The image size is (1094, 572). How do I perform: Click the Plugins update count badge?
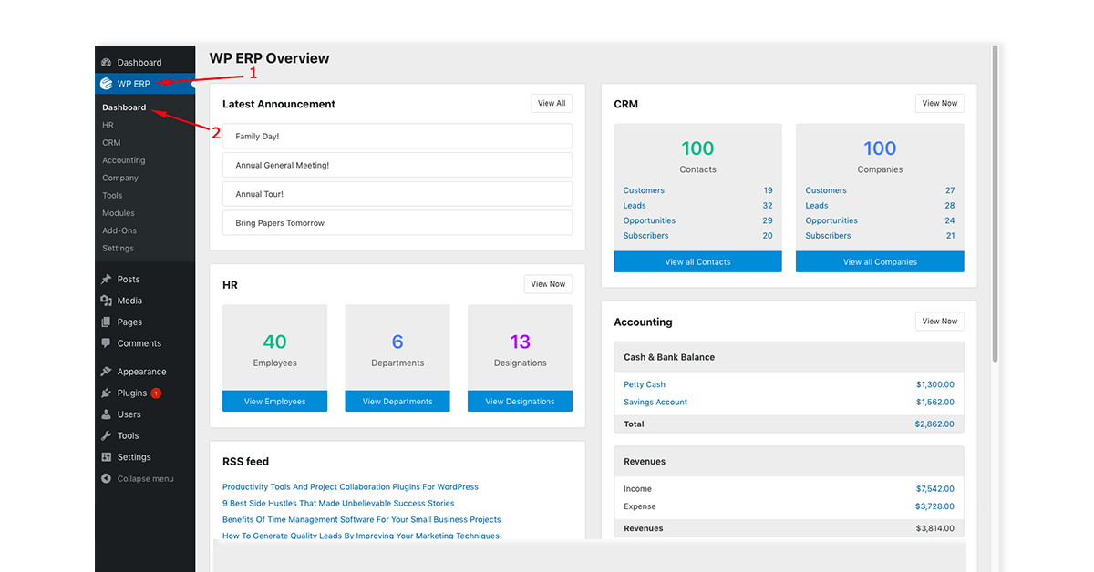coord(156,393)
